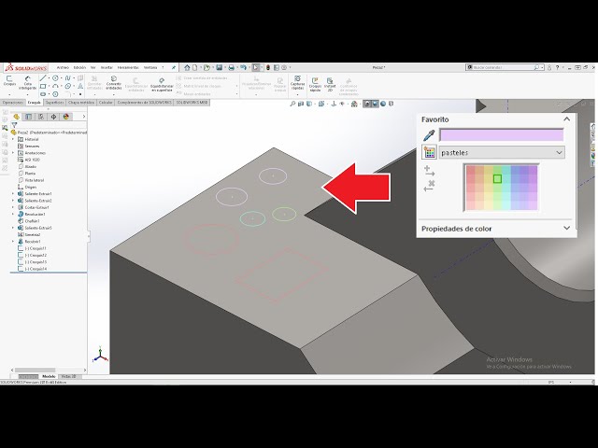Pick color with the eyedropper icon
Image resolution: width=598 pixels, height=448 pixels.
[x=429, y=135]
